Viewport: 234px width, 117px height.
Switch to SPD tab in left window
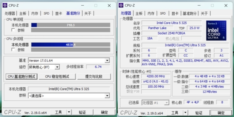(x=46, y=14)
